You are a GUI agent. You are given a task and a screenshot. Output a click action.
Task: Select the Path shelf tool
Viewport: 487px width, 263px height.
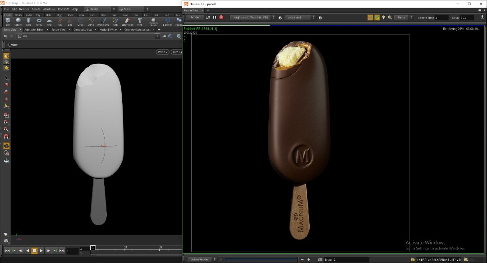click(115, 22)
